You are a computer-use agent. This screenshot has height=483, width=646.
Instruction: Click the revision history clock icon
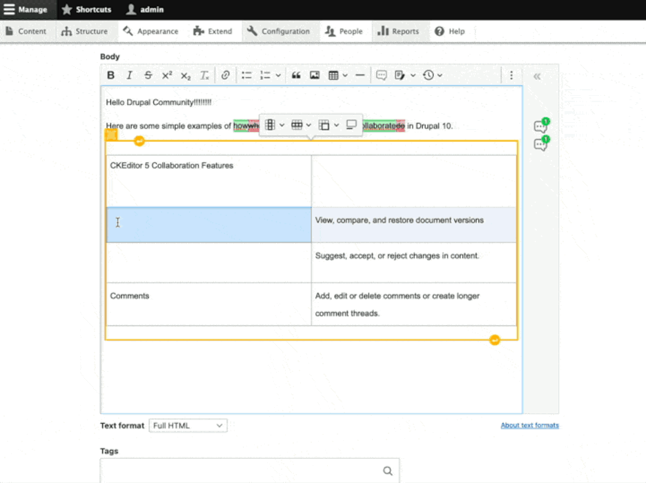(x=429, y=75)
